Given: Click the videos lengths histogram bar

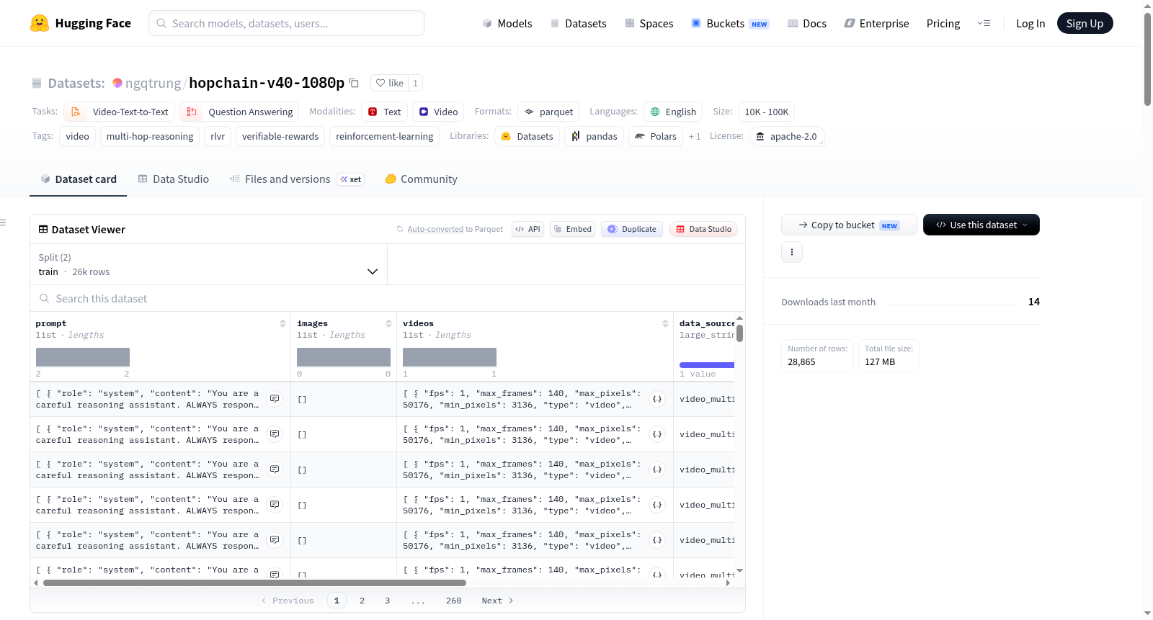Looking at the screenshot, I should pyautogui.click(x=450, y=357).
